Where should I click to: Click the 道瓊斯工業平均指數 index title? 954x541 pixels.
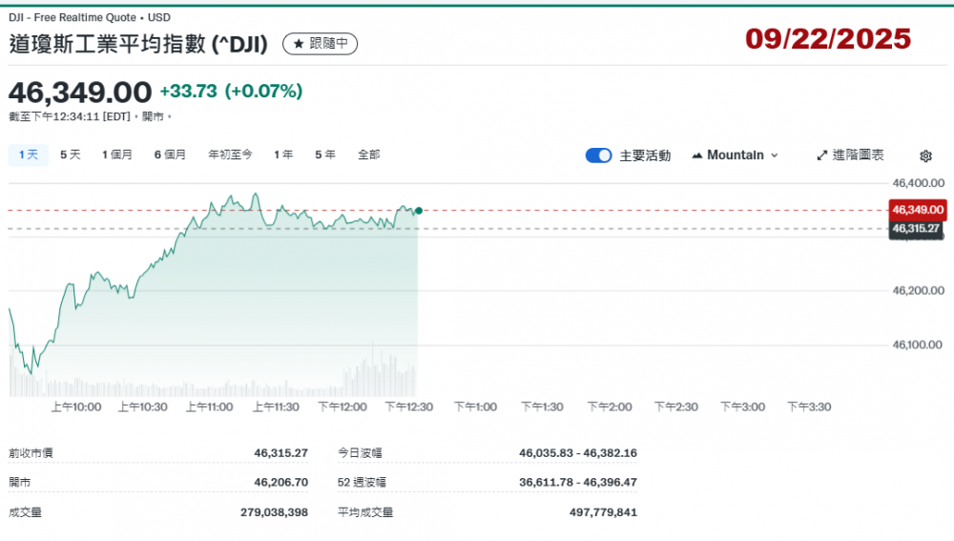point(137,44)
